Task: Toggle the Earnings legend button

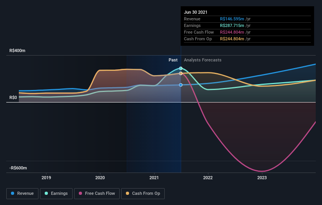Action: [56, 194]
